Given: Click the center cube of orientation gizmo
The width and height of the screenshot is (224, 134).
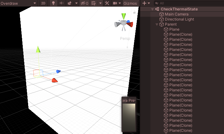Looking at the screenshot, I should pyautogui.click(x=124, y=23).
